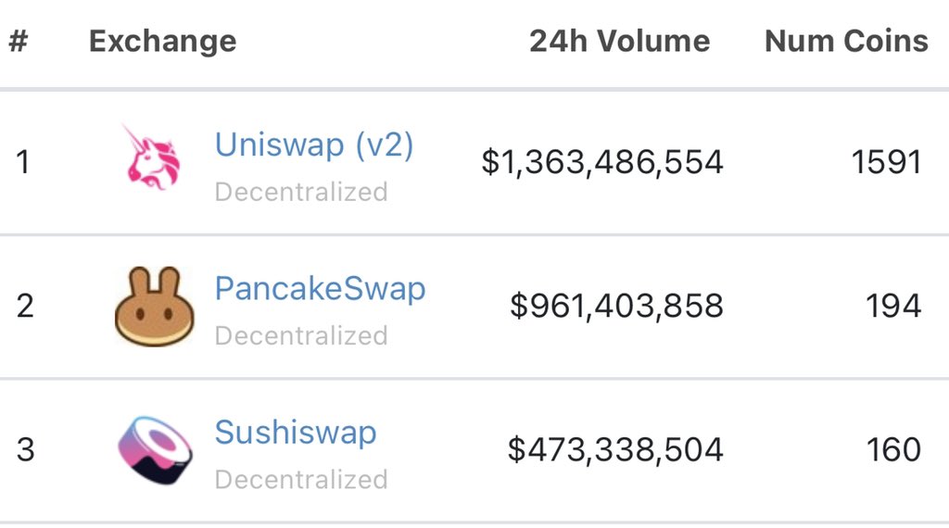Screen dimensions: 949x528
Task: Open the Sushiswap exchange link
Action: 296,433
